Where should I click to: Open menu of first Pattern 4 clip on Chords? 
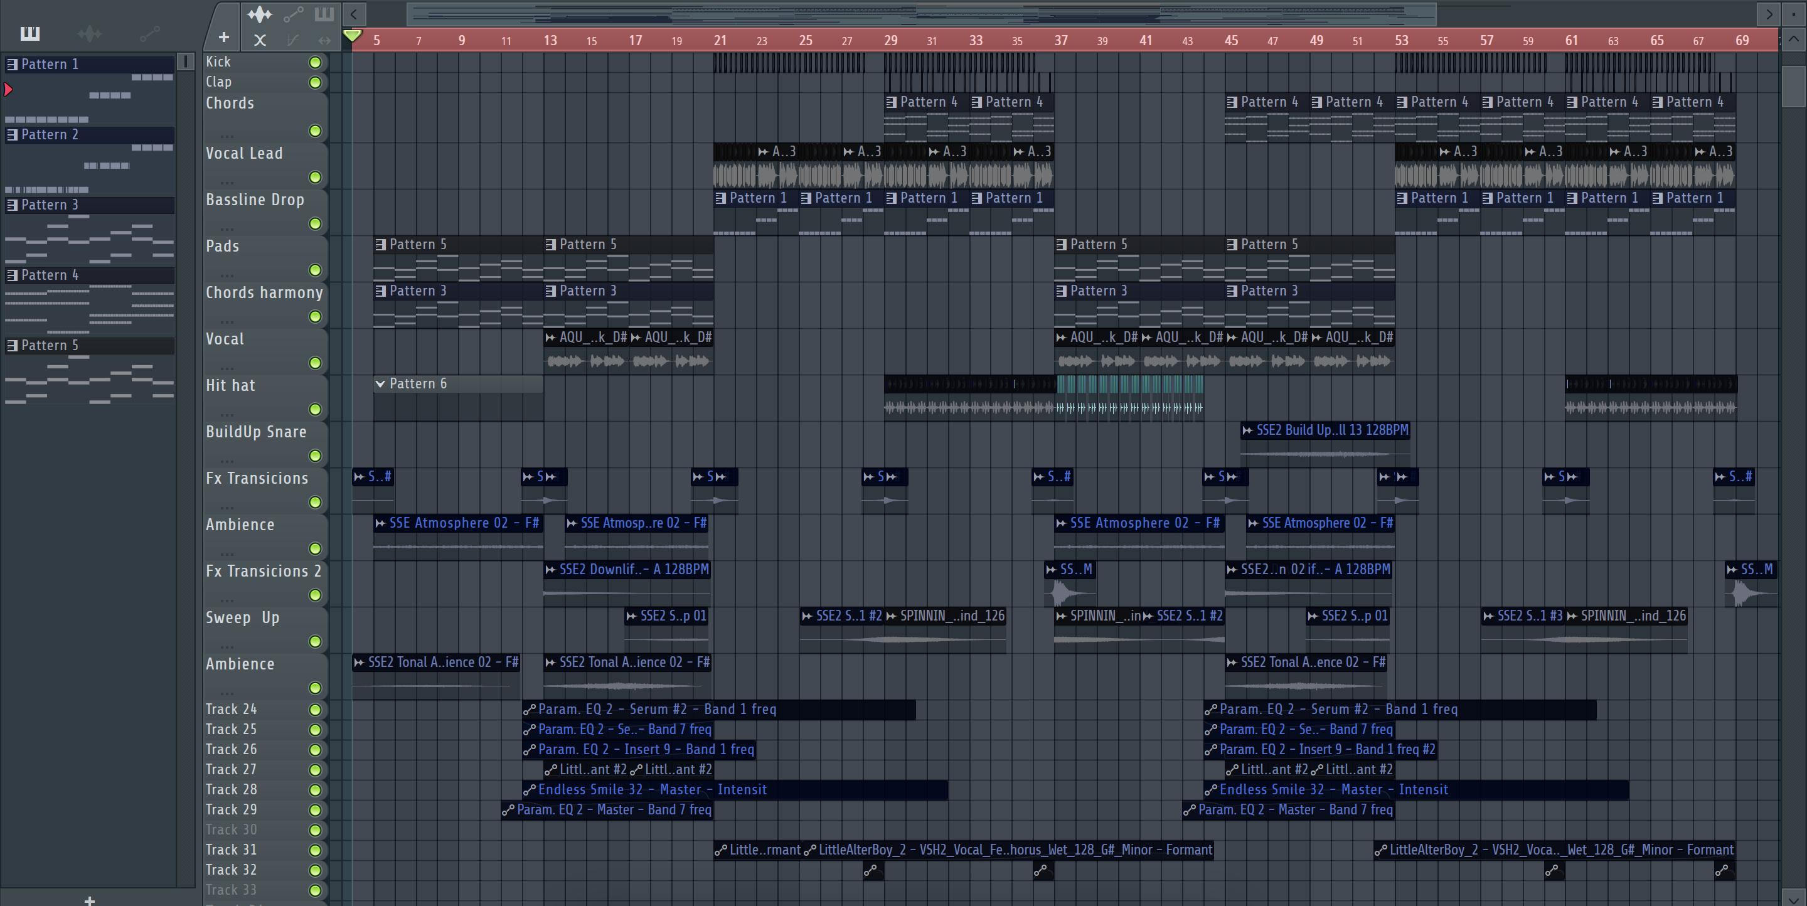[891, 102]
